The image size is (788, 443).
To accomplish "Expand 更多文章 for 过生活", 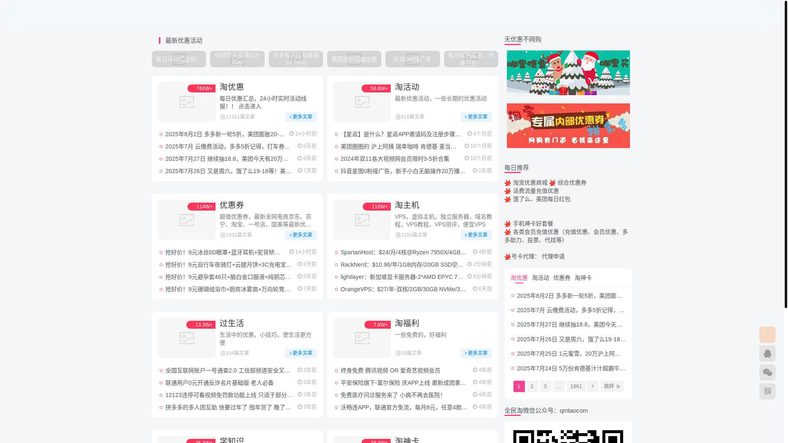I will click(301, 353).
